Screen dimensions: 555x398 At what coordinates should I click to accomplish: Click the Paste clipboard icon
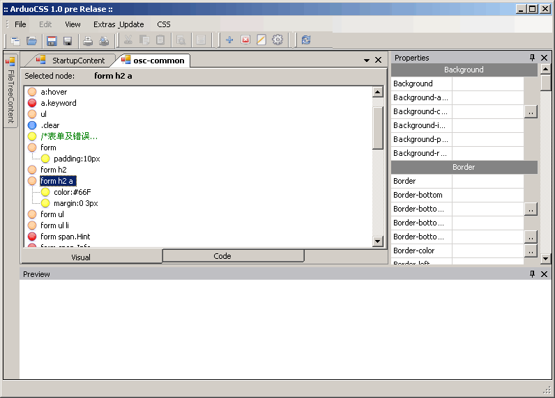point(160,40)
